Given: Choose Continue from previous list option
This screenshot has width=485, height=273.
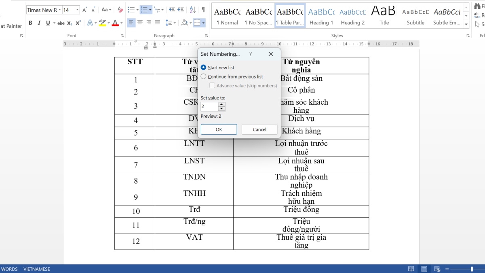Looking at the screenshot, I should (x=203, y=76).
